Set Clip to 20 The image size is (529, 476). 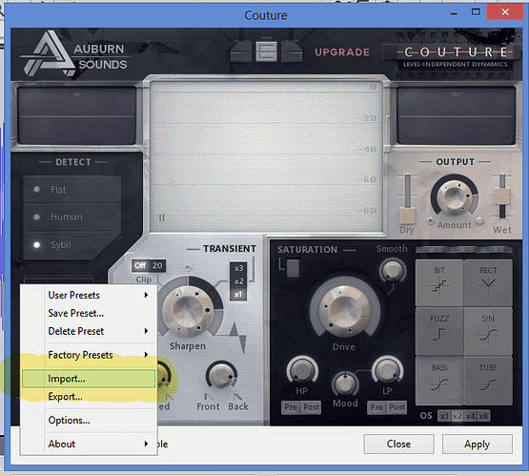tap(157, 266)
